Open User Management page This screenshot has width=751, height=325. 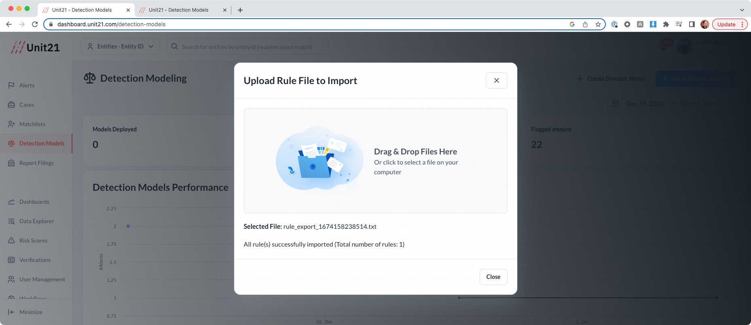tap(42, 279)
